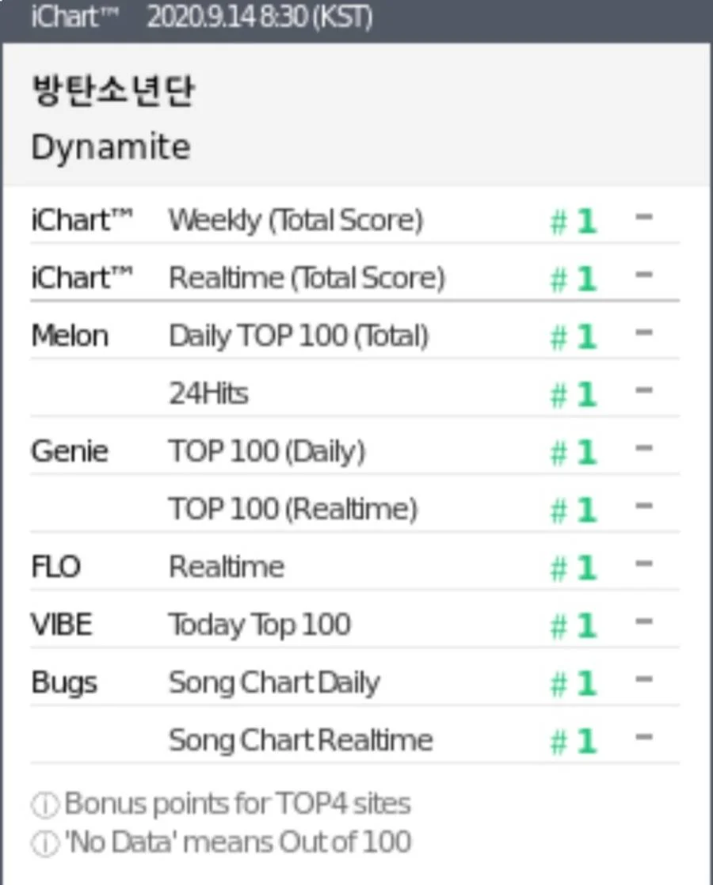Screen dimensions: 713x885
Task: Click the info icon beside Bonus points
Action: pos(45,804)
